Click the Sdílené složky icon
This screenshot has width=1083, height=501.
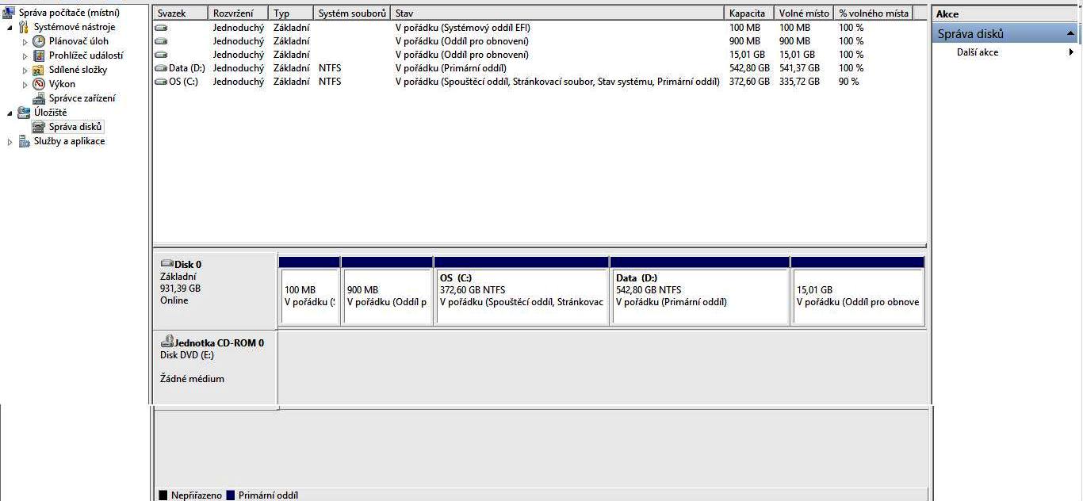coord(39,70)
